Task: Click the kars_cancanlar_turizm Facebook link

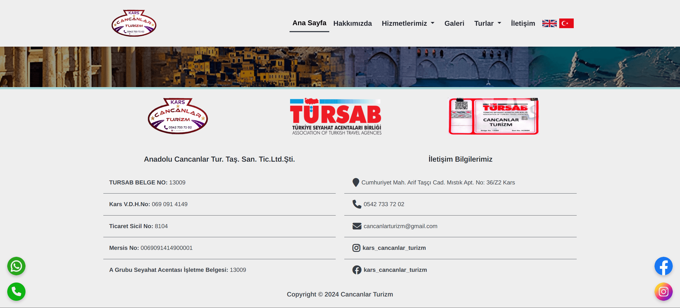Action: (x=395, y=270)
